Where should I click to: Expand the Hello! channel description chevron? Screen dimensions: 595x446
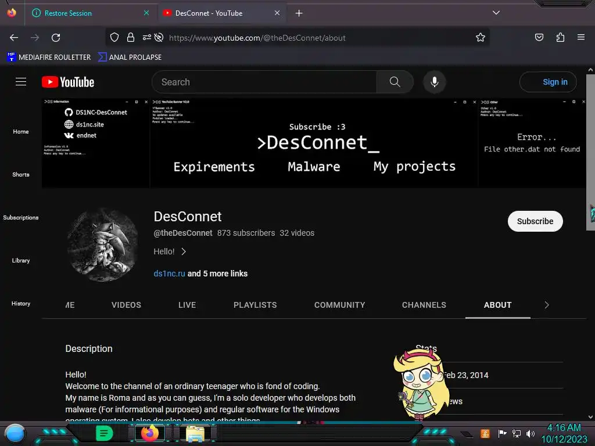(x=184, y=251)
